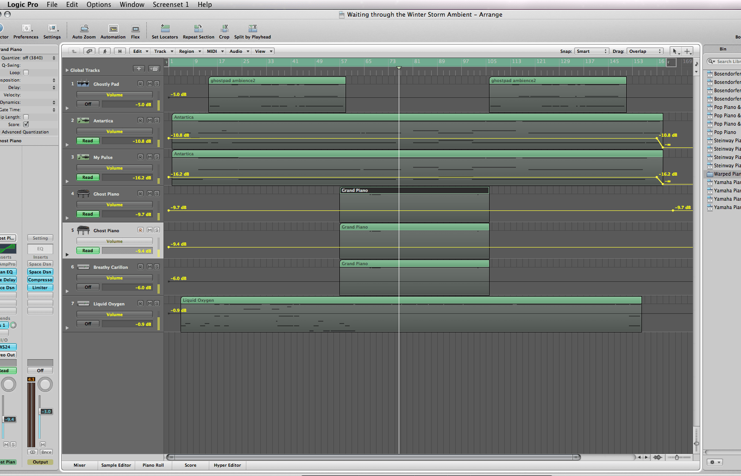Open the Snap dropdown set to Smart

[591, 51]
